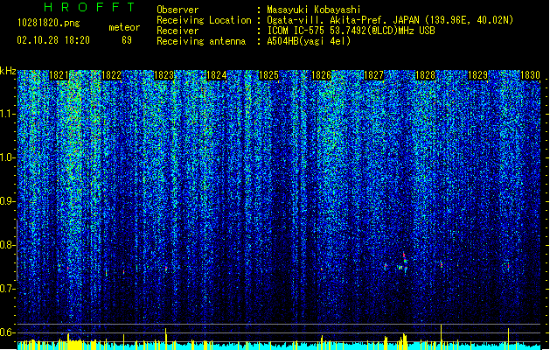This screenshot has height=350, width=550.
Task: Click the 0.9 frequency axis label
Action: (7, 201)
